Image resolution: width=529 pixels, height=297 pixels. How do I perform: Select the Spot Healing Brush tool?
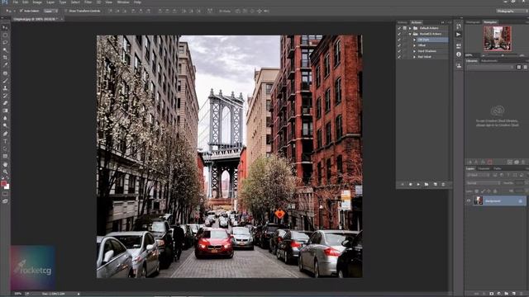[x=5, y=73]
